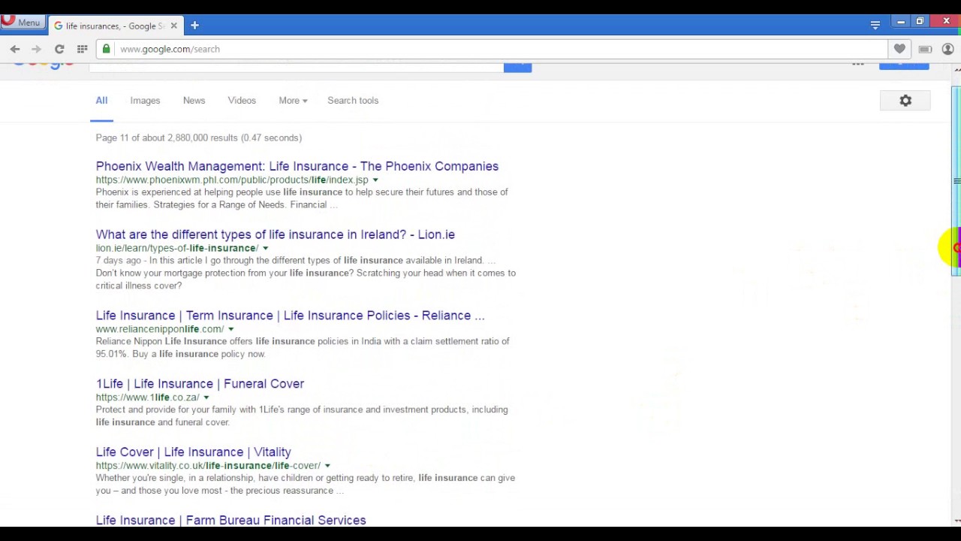Viewport: 961px width, 541px height.
Task: Open Search tools
Action: tap(353, 101)
